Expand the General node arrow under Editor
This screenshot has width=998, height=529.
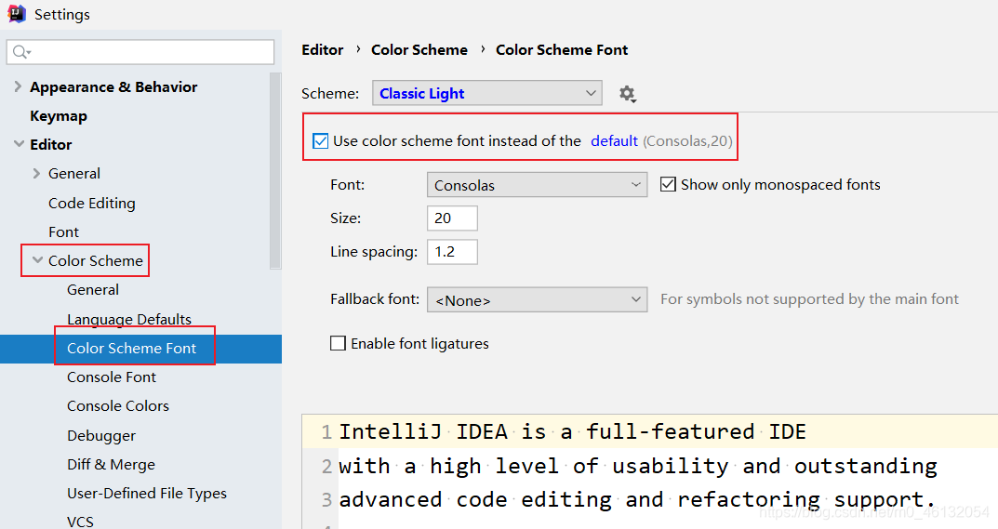(x=36, y=173)
